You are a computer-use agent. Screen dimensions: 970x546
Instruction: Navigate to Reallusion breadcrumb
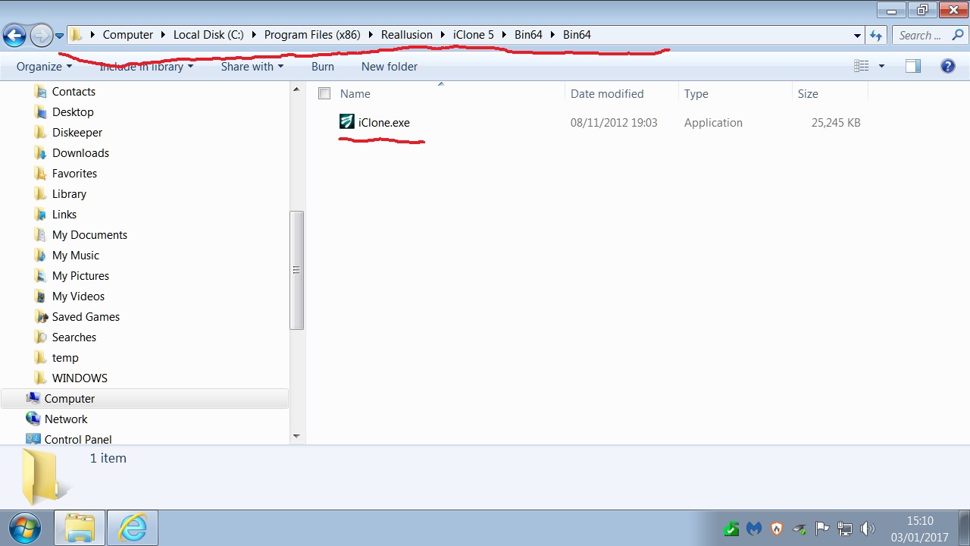pyautogui.click(x=407, y=35)
